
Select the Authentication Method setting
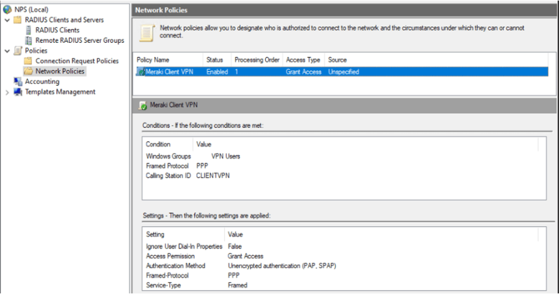click(175, 266)
